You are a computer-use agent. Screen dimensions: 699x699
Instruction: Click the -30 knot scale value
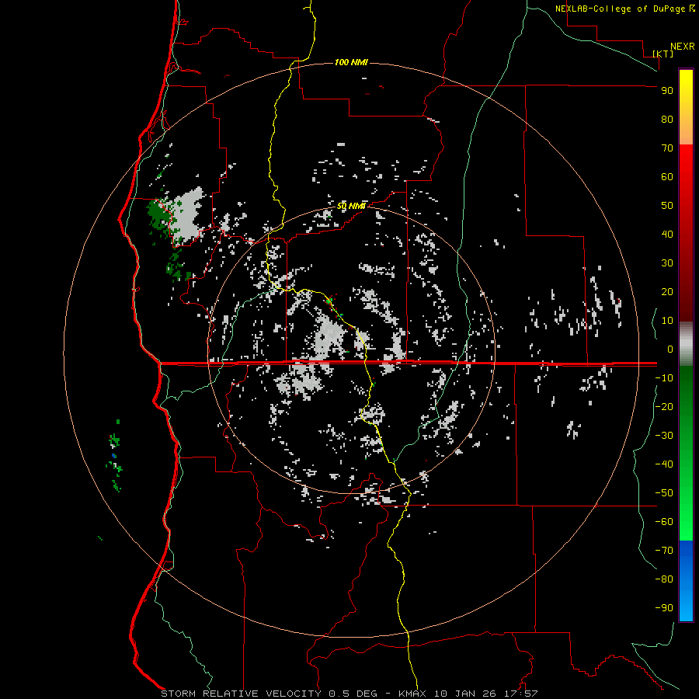coord(664,436)
